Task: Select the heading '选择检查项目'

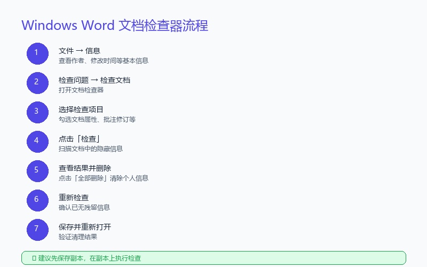Action: tap(81, 109)
